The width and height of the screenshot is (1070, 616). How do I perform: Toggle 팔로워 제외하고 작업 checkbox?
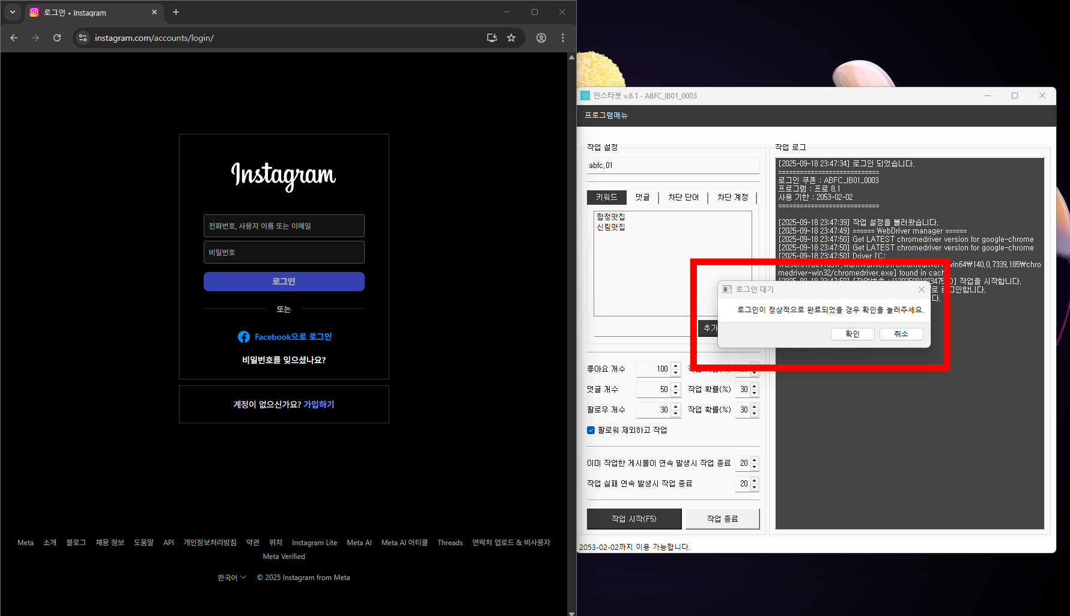(x=591, y=430)
